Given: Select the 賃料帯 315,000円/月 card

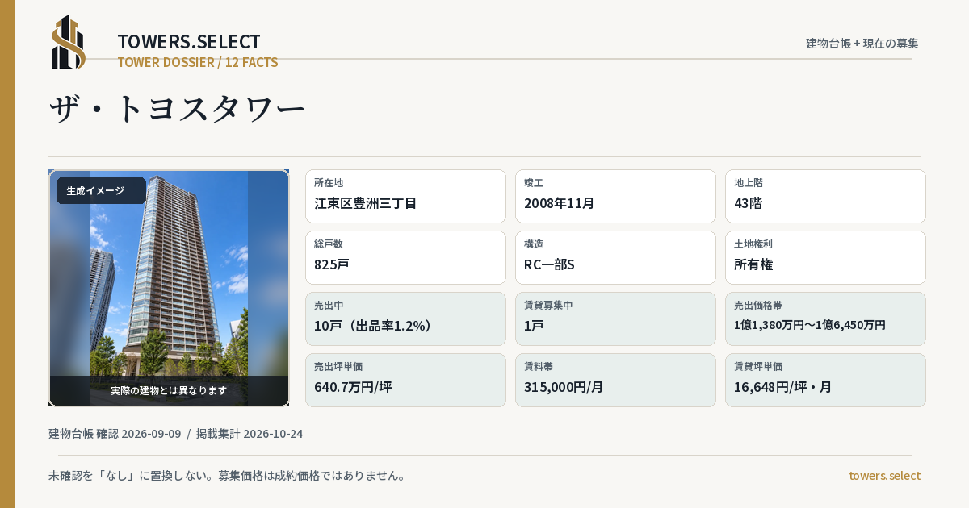Looking at the screenshot, I should (615, 380).
